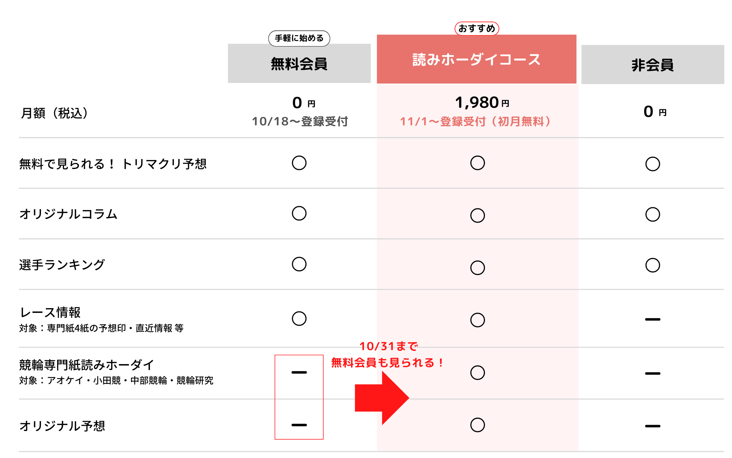Screen dimensions: 732x458
Task: Click 無料会員 dash for オリジナル予想
Action: (x=299, y=425)
